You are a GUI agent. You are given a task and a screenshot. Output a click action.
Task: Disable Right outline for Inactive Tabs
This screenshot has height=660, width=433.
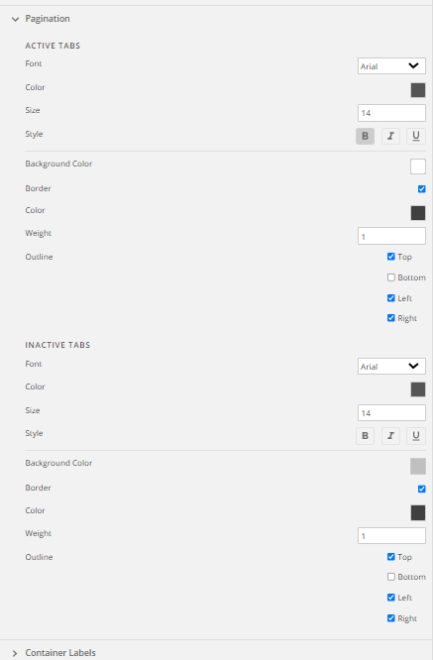point(391,618)
